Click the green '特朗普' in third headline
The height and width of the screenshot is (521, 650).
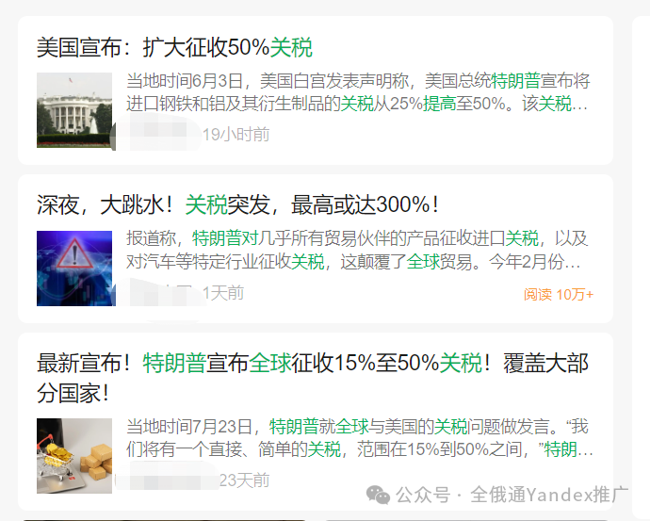174,363
